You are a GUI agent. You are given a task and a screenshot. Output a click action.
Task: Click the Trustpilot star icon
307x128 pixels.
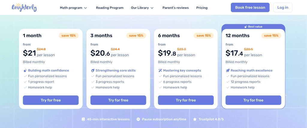pyautogui.click(x=195, y=119)
